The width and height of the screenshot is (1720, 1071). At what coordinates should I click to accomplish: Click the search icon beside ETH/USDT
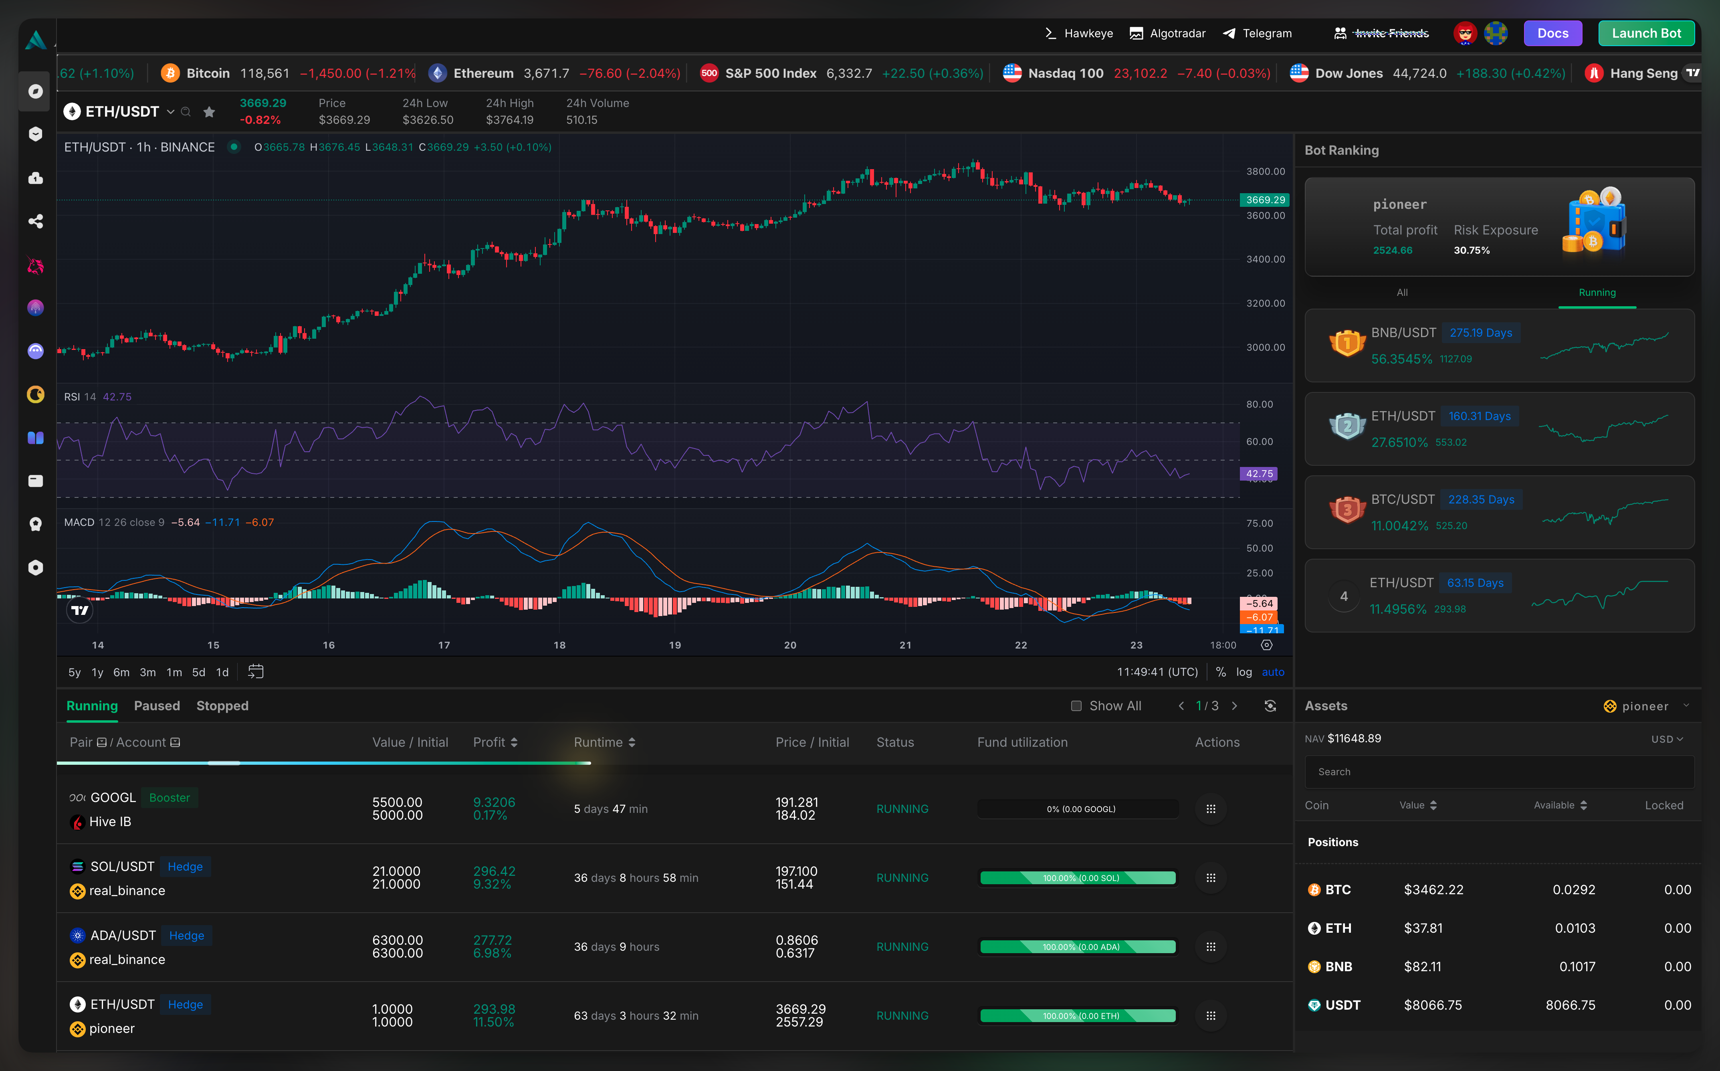(186, 112)
